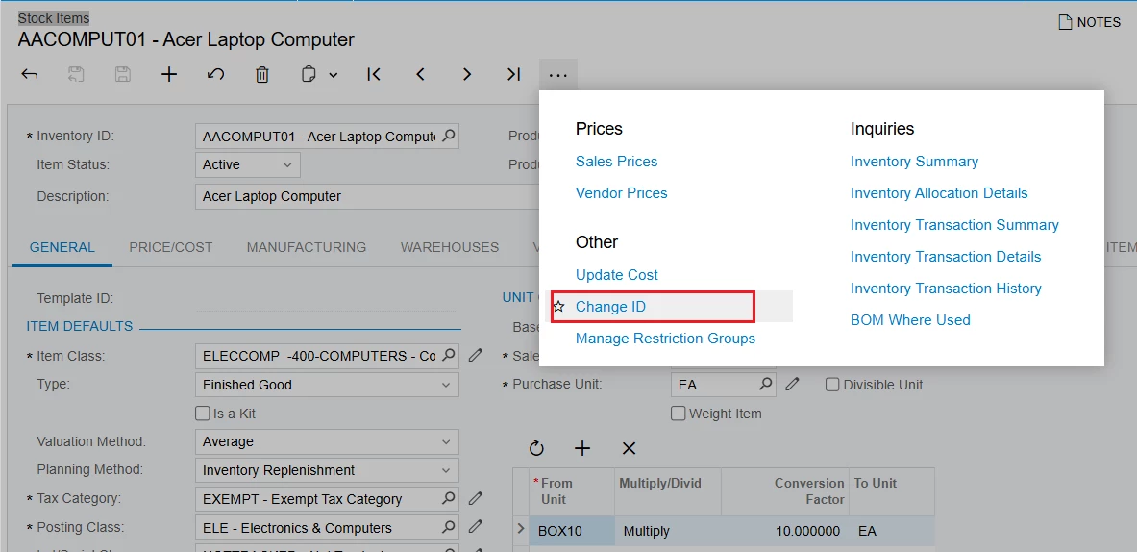Click the Purchase Unit lookup magnifier
The height and width of the screenshot is (552, 1137).
pos(766,384)
